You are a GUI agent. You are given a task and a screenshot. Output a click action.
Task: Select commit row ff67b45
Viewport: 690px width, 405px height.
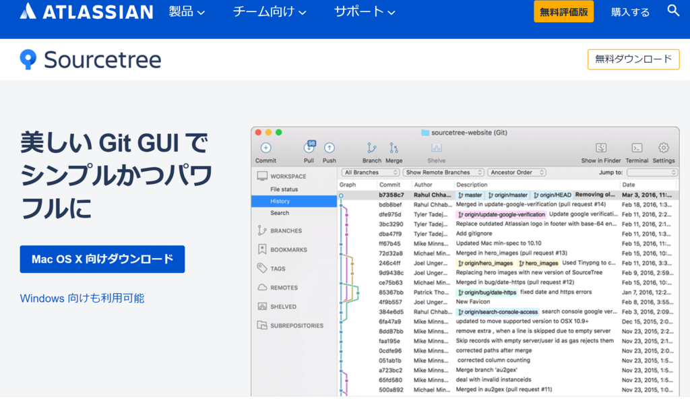click(x=508, y=243)
